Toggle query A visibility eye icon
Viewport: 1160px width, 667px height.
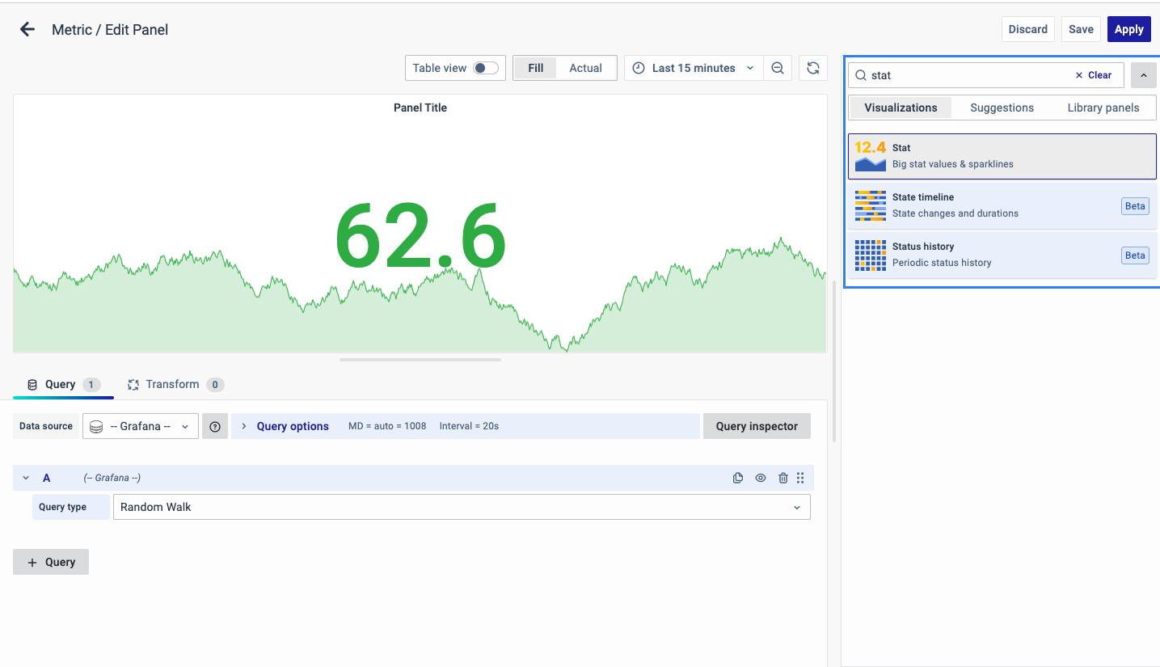click(x=761, y=478)
